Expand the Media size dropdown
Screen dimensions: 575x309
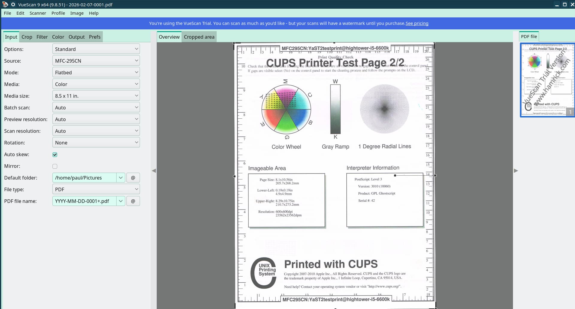point(96,96)
